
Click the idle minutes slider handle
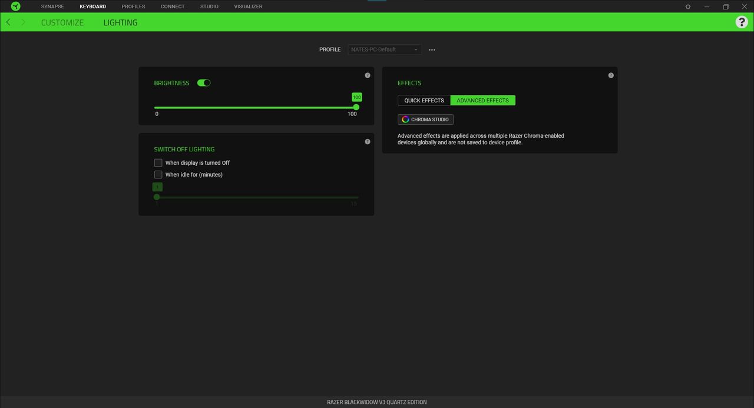point(157,197)
